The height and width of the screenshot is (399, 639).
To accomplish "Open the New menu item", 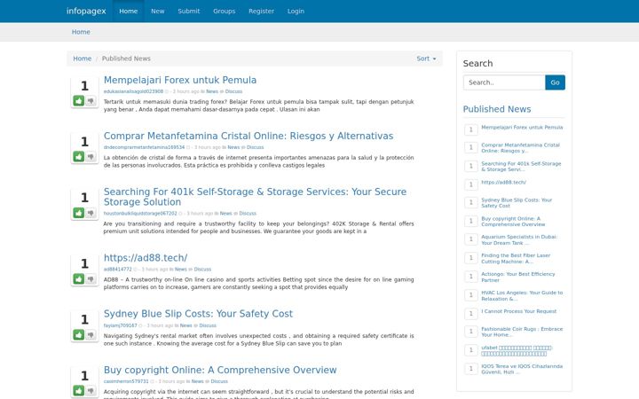I will point(158,11).
